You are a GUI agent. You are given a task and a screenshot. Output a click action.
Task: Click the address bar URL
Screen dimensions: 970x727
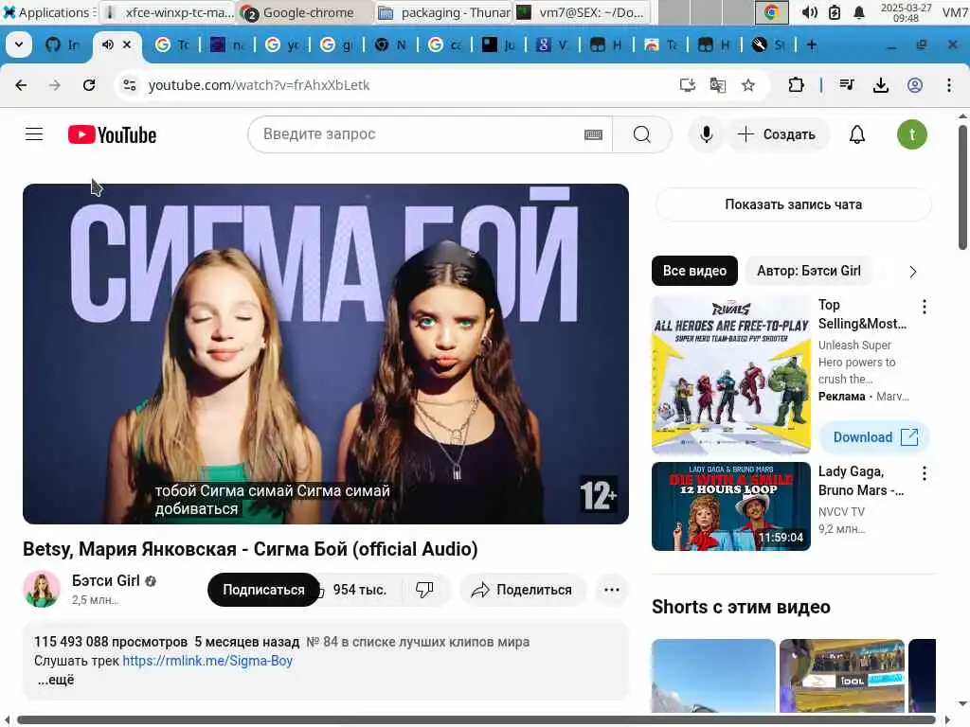pos(259,85)
